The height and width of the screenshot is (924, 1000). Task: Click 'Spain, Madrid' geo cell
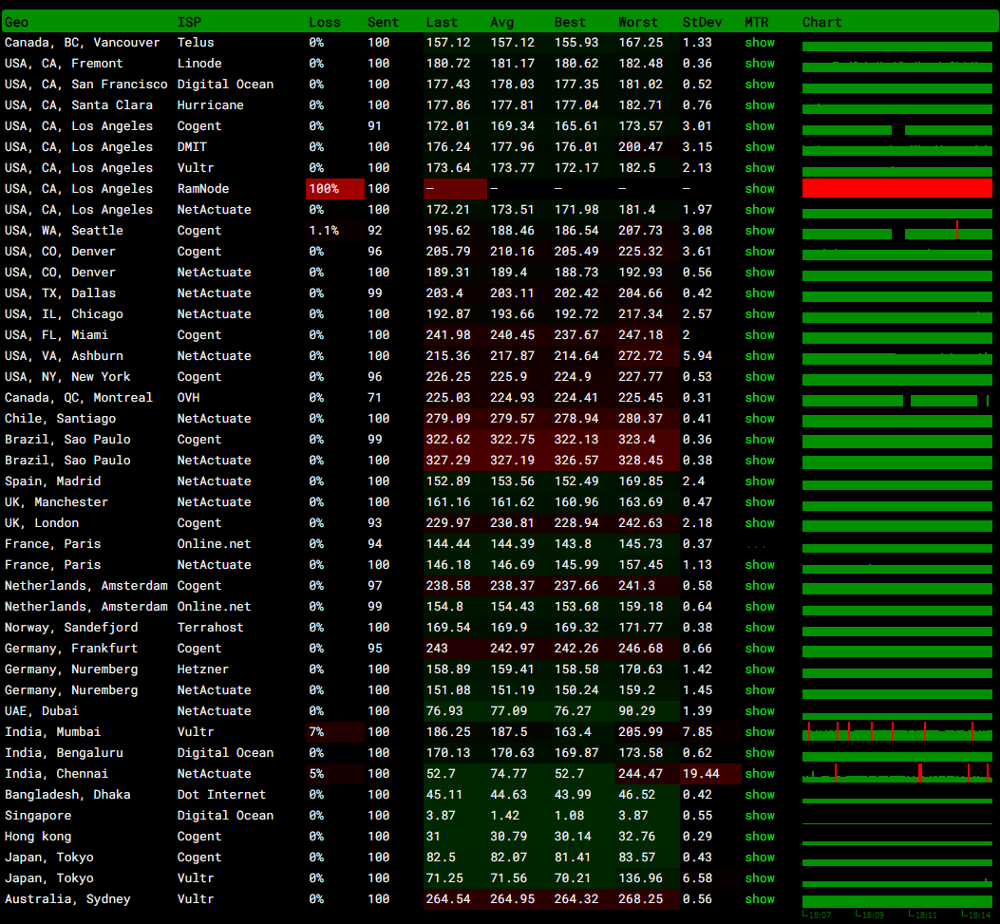(x=53, y=481)
